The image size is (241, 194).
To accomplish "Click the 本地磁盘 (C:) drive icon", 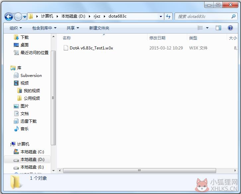I will (16, 152).
